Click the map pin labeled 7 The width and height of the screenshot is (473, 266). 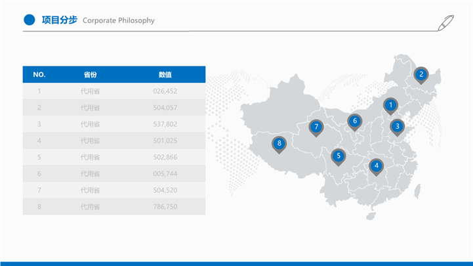tap(316, 127)
